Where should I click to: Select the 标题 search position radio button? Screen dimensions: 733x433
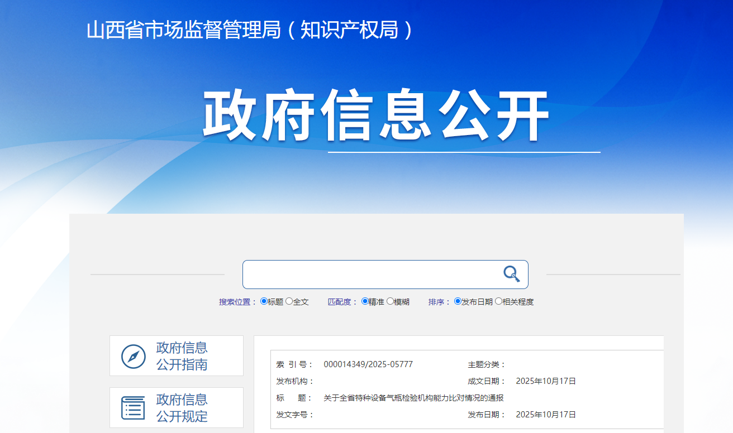[x=264, y=301]
